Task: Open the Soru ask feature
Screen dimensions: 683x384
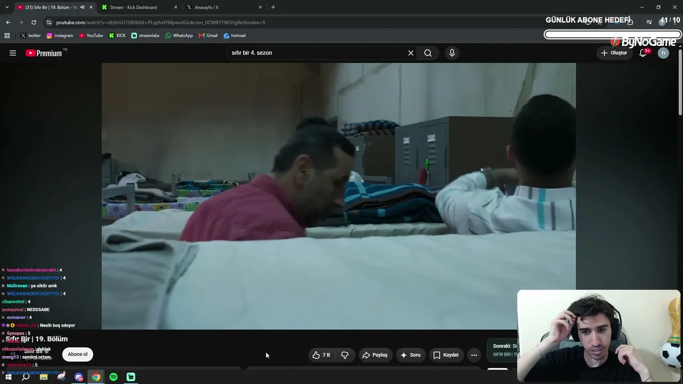Action: [x=411, y=355]
